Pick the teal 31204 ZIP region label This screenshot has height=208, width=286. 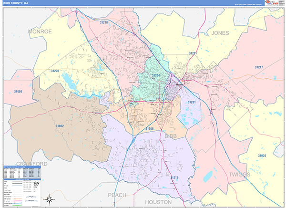[156, 76]
